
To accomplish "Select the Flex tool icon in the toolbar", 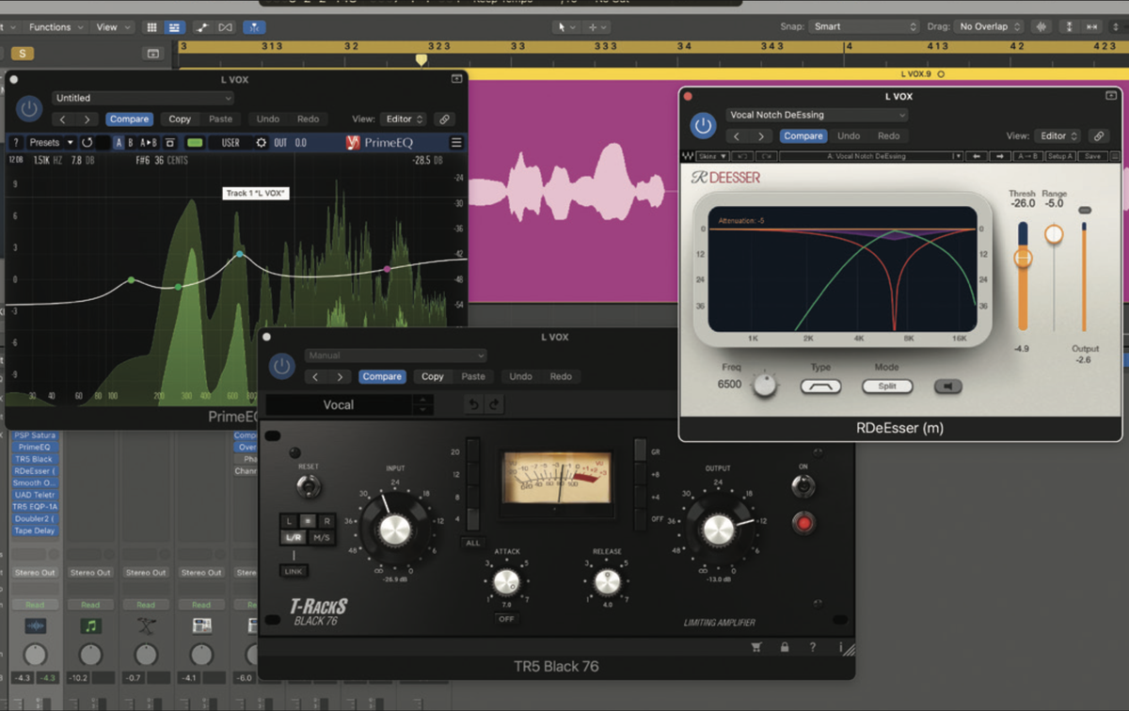I will click(x=254, y=26).
